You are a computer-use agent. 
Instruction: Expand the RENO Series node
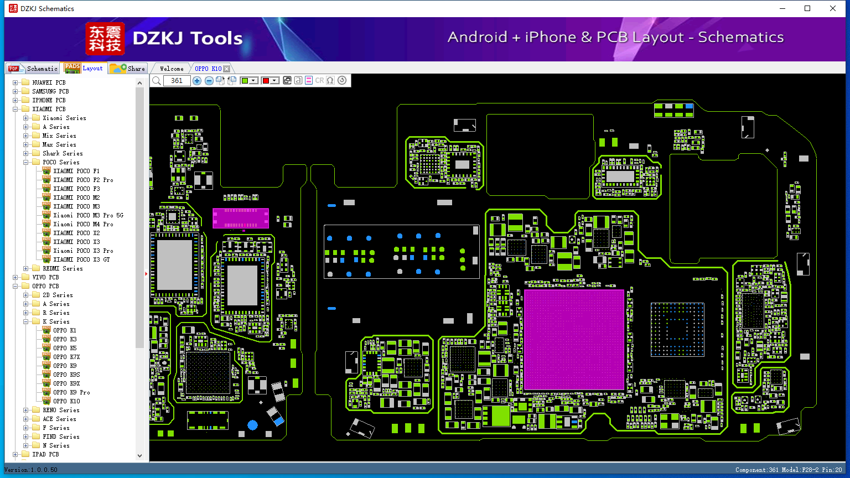pyautogui.click(x=26, y=410)
